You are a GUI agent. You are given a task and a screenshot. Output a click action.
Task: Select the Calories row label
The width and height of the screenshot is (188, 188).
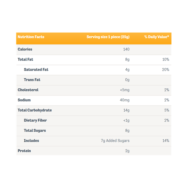(x=25, y=49)
